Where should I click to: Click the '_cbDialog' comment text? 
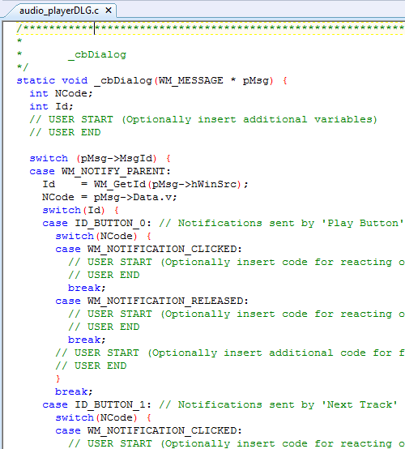(x=97, y=54)
